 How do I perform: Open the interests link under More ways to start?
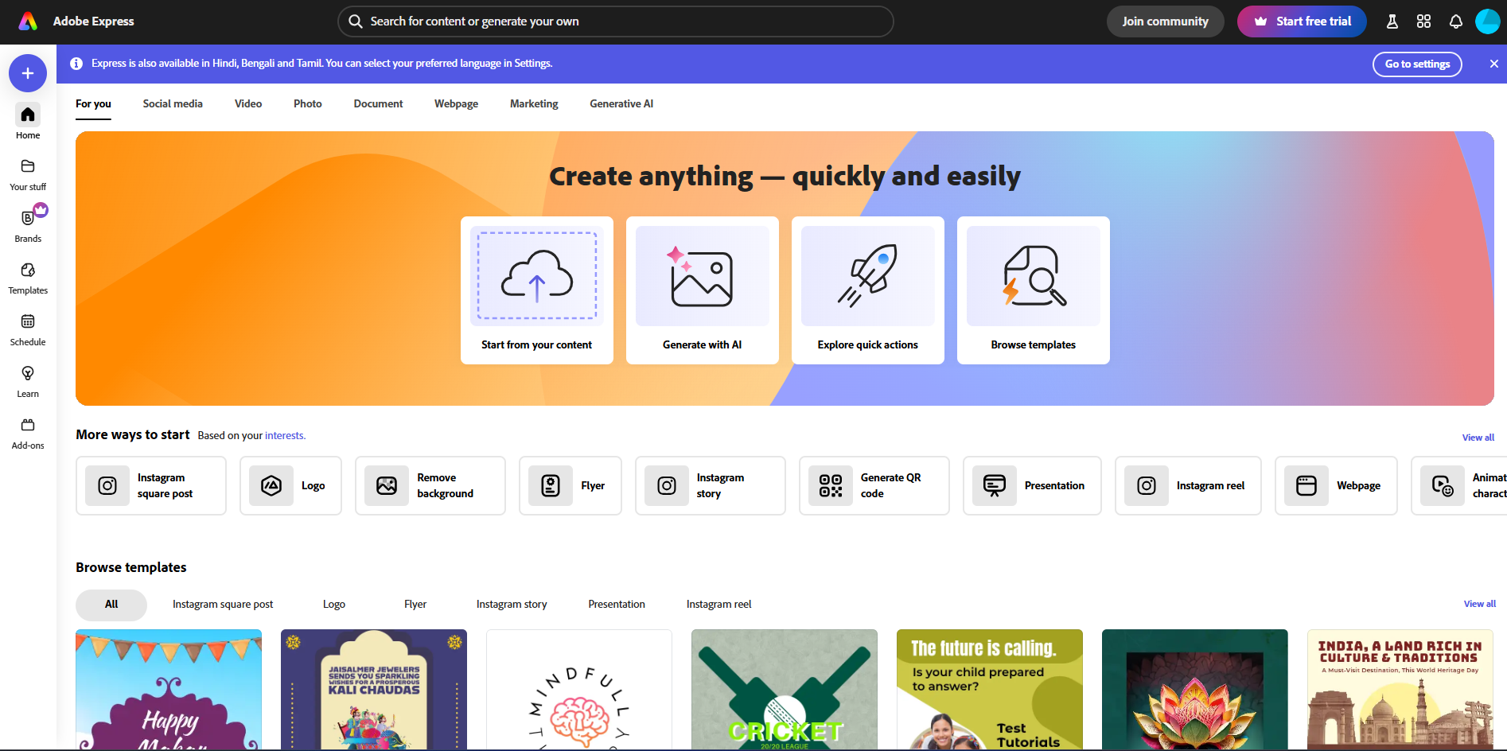point(285,435)
